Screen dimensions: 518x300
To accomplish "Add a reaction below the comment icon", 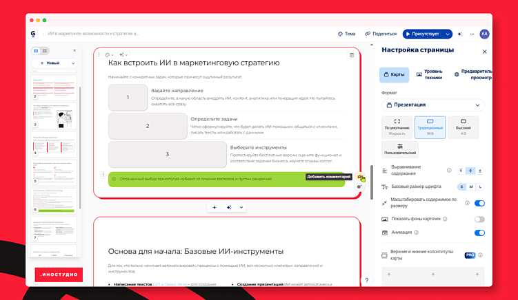I will click(x=359, y=187).
